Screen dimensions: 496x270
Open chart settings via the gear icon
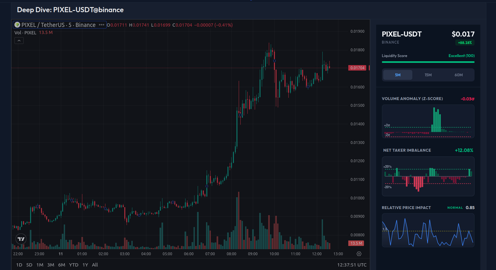point(359,254)
